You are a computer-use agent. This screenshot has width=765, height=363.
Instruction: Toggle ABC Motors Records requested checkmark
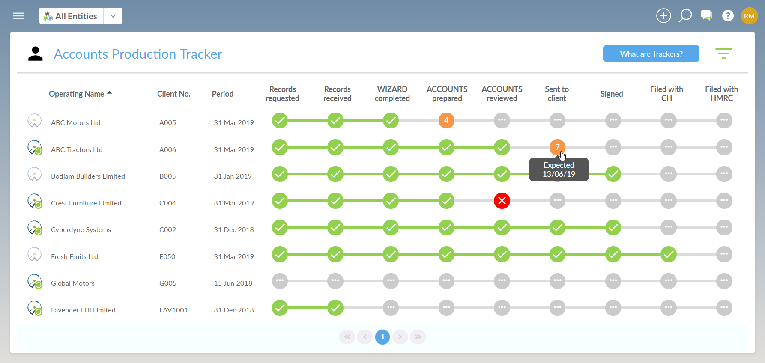280,120
